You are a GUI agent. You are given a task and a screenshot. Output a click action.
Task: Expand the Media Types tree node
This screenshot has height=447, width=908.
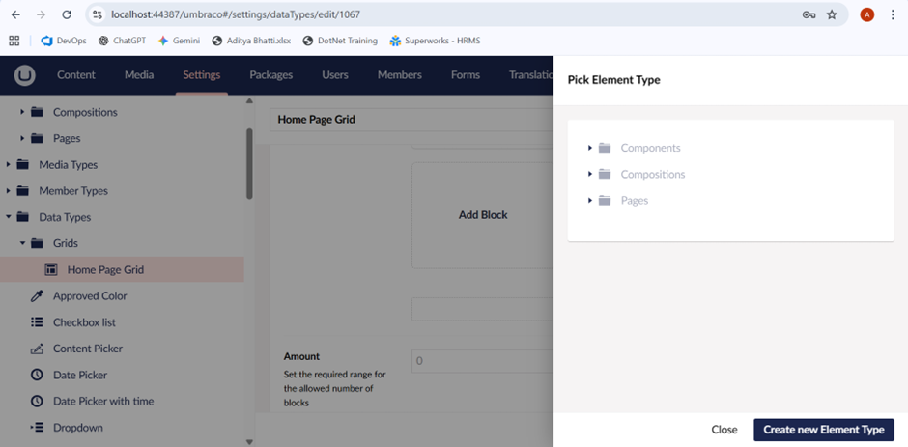(x=9, y=165)
